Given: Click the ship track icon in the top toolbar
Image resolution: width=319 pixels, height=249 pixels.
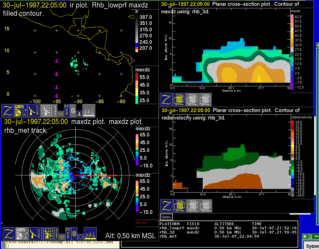Looking at the screenshot, I should pyautogui.click(x=89, y=111).
